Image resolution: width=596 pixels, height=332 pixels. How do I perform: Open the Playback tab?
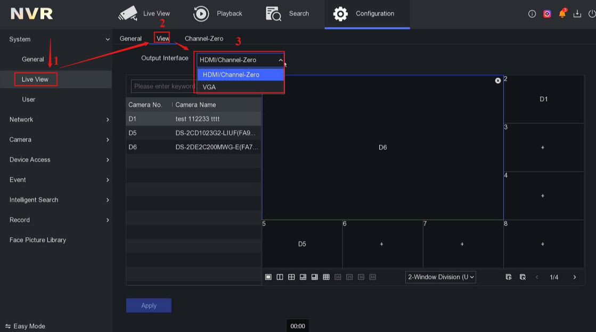point(218,14)
